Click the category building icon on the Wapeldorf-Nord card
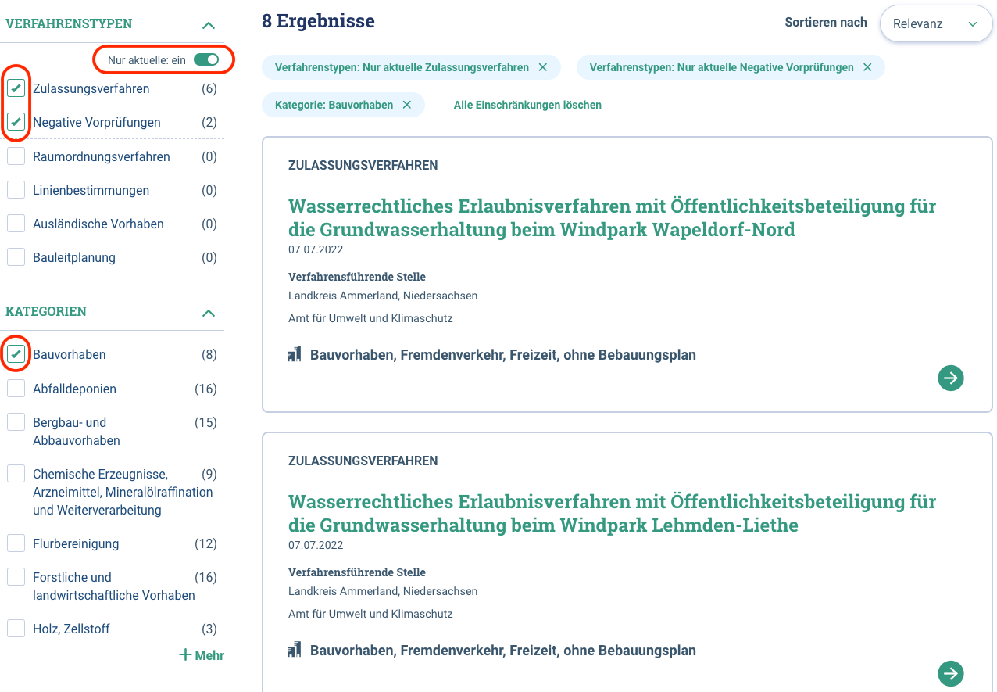Screen dimensions: 997x692 point(295,353)
